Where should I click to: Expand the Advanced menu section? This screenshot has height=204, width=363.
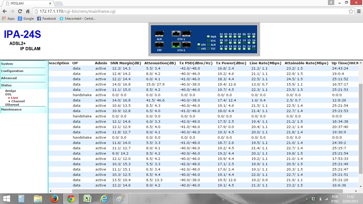pos(23,78)
